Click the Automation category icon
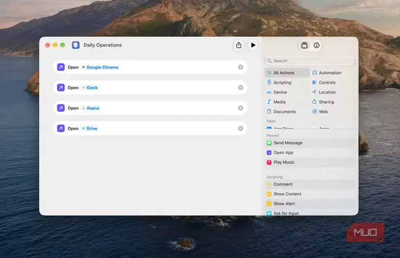Viewport: 400px width, 258px height. tap(315, 73)
